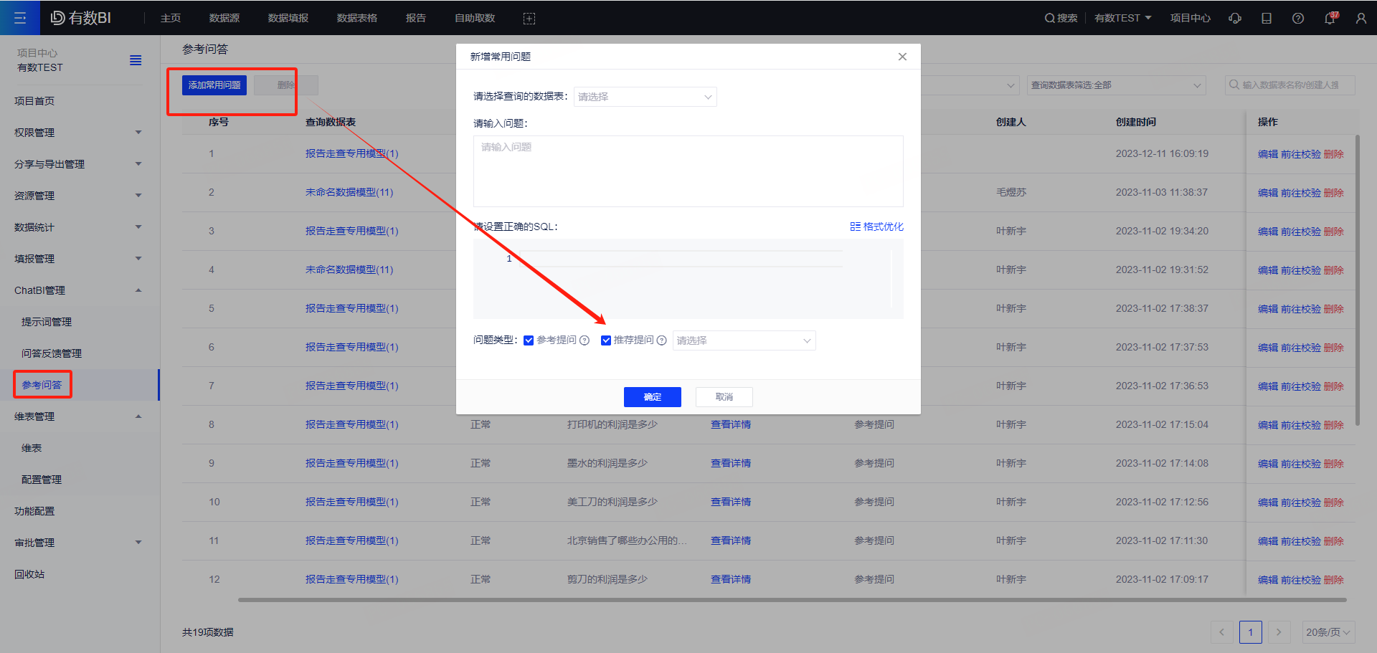Screen dimensions: 1377x653
Task: Open the 数据源 menu in navbar
Action: pyautogui.click(x=224, y=18)
